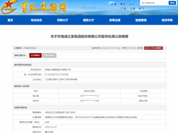Set font size to 小 (small)
Image resolution: width=178 pixels, height=133 pixels.
[x=133, y=48]
